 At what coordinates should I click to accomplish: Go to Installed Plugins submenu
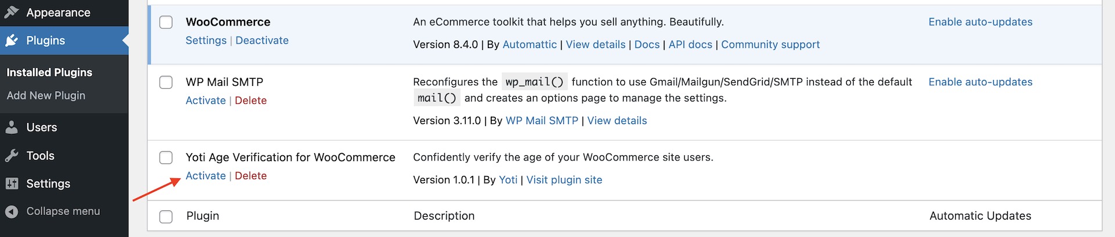[x=49, y=72]
